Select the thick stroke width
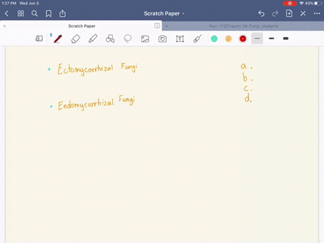324x243 pixels. (286, 38)
